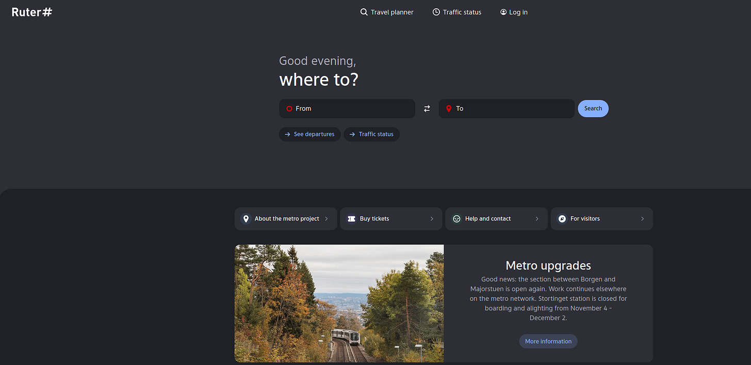Viewport: 751px width, 365px height.
Task: Click the 'Good evening,' greeting text
Action: (x=318, y=61)
